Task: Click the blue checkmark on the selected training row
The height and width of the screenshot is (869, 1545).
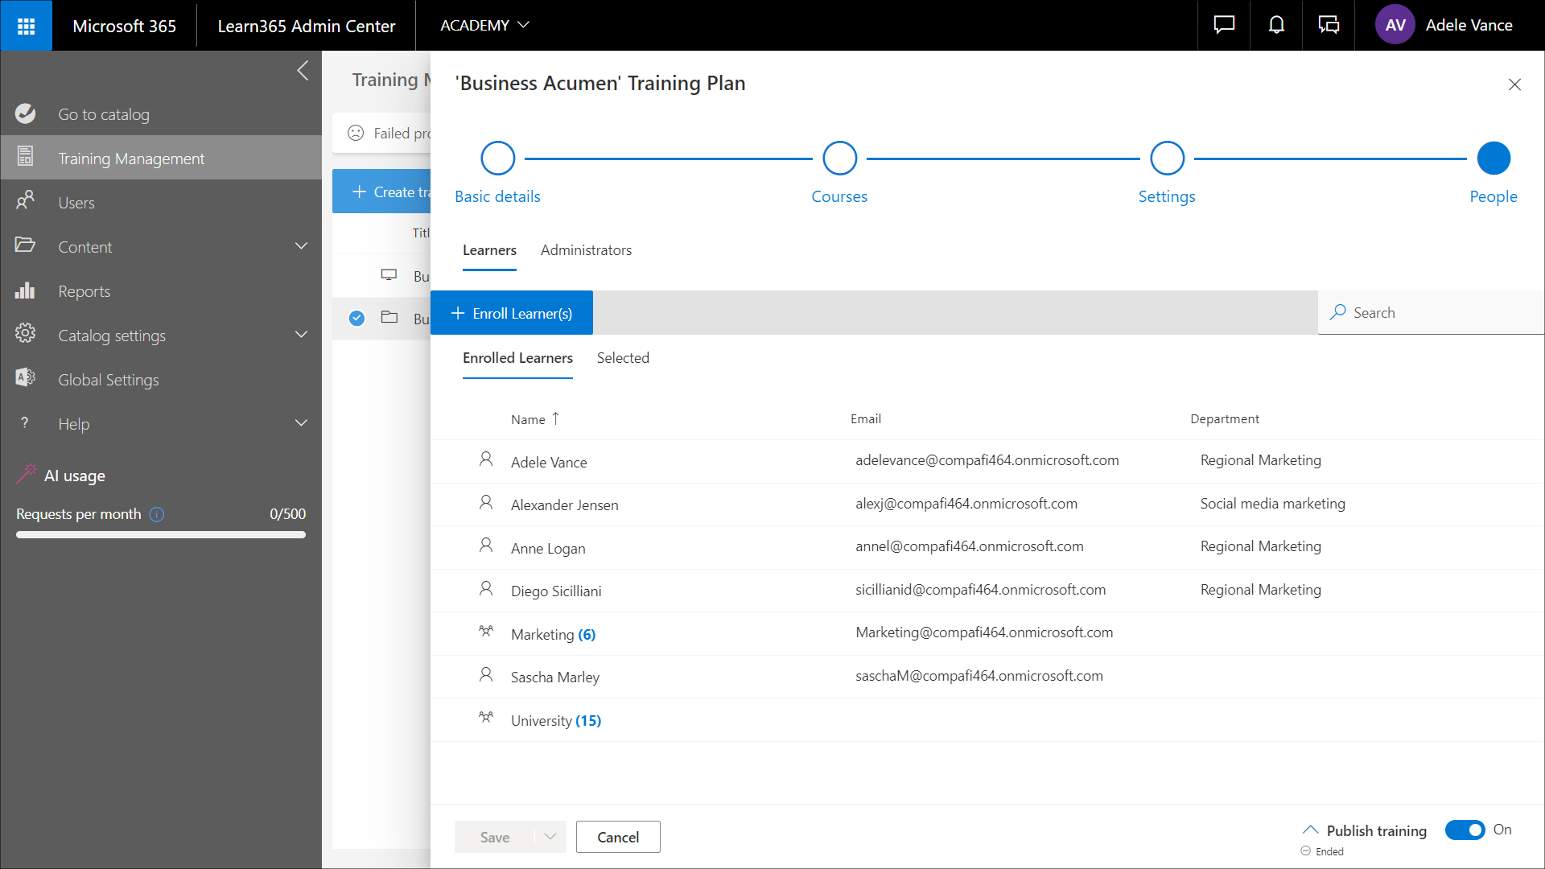Action: pyautogui.click(x=356, y=318)
